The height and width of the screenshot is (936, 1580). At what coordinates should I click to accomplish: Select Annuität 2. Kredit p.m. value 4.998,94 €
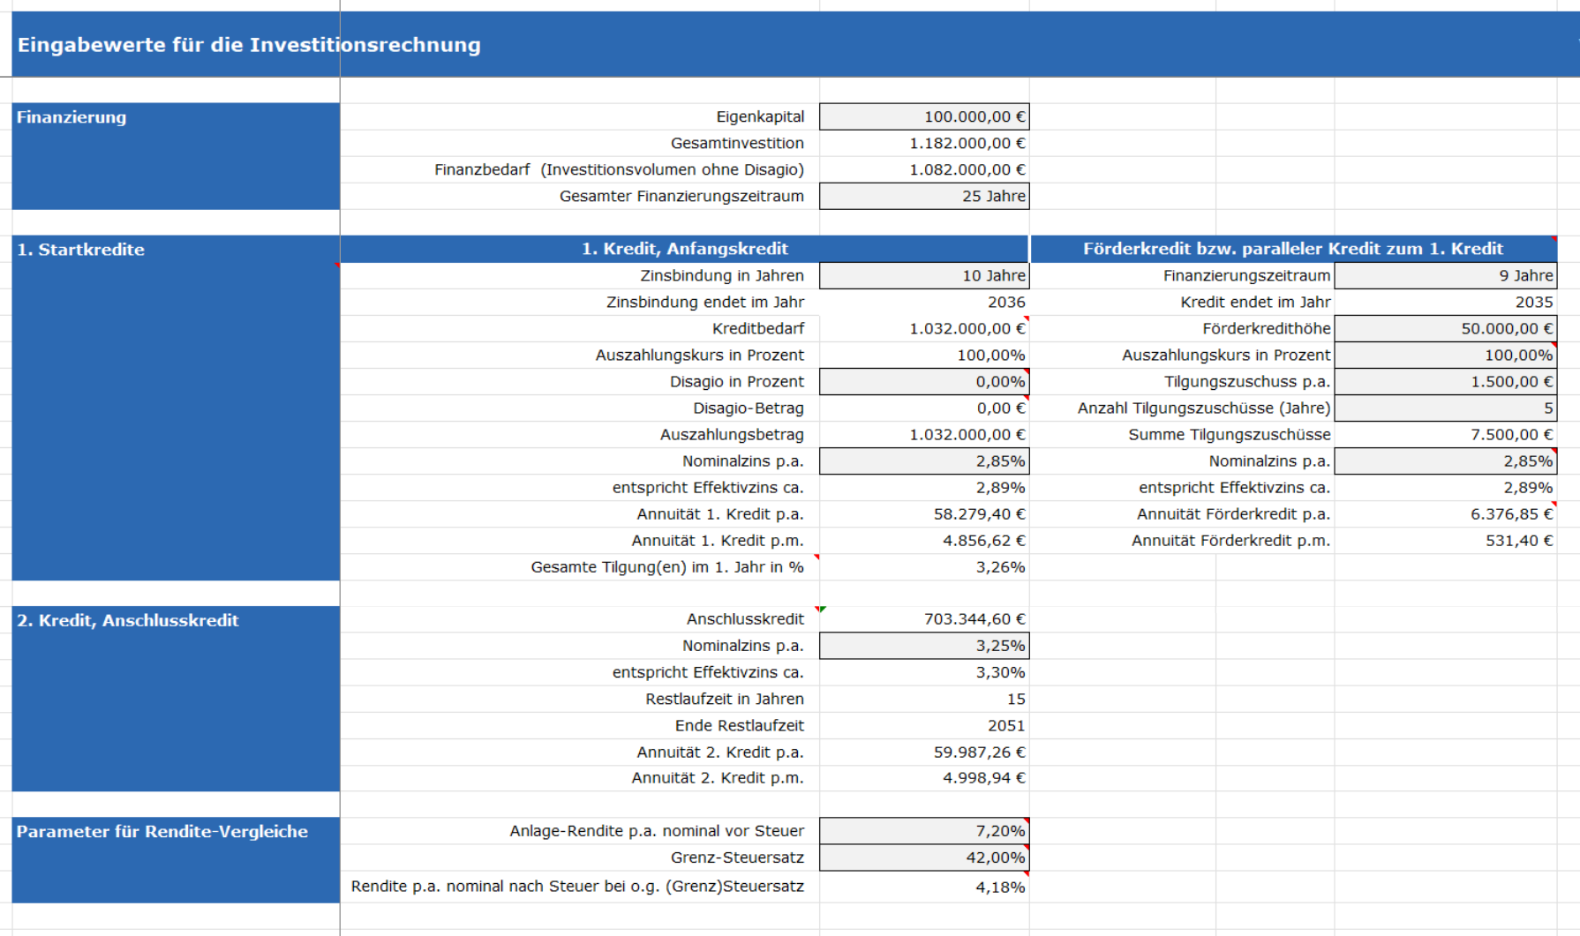[984, 777]
